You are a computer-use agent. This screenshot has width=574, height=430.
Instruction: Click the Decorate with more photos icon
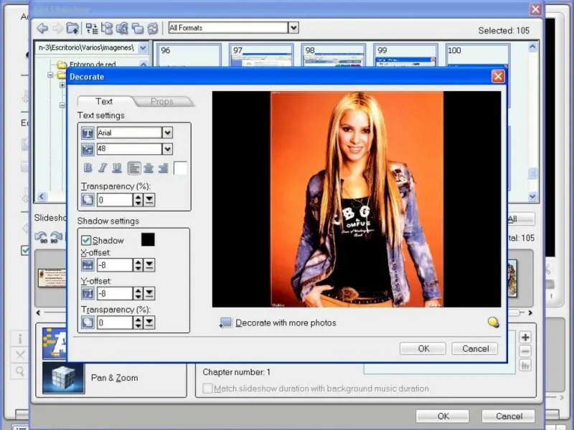click(x=225, y=323)
